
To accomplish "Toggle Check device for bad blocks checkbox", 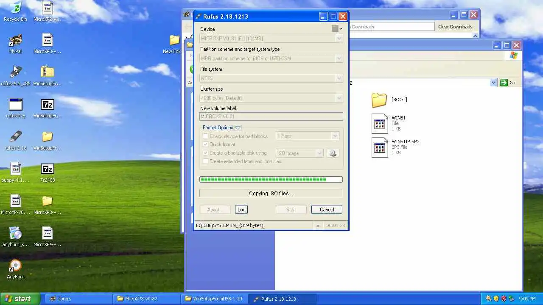I will [x=206, y=136].
